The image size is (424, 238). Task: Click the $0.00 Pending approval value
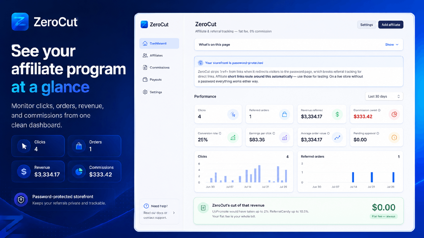[x=360, y=140]
